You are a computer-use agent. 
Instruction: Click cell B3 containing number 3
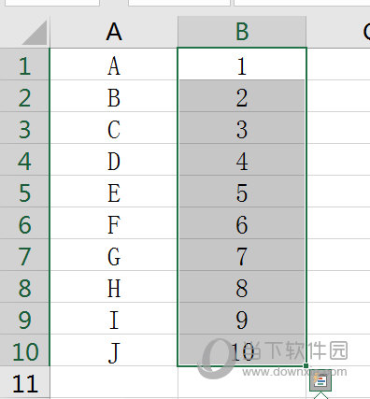tap(242, 128)
